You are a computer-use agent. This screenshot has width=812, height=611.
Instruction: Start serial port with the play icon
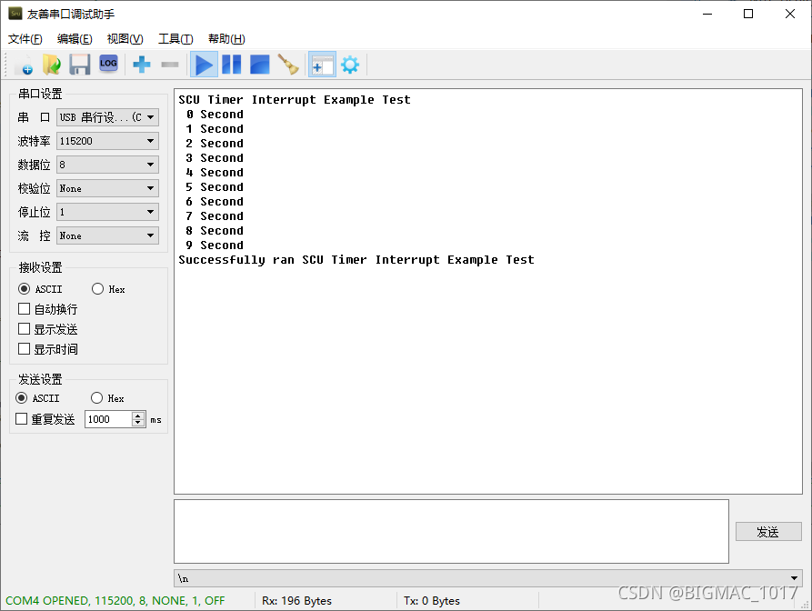point(204,65)
